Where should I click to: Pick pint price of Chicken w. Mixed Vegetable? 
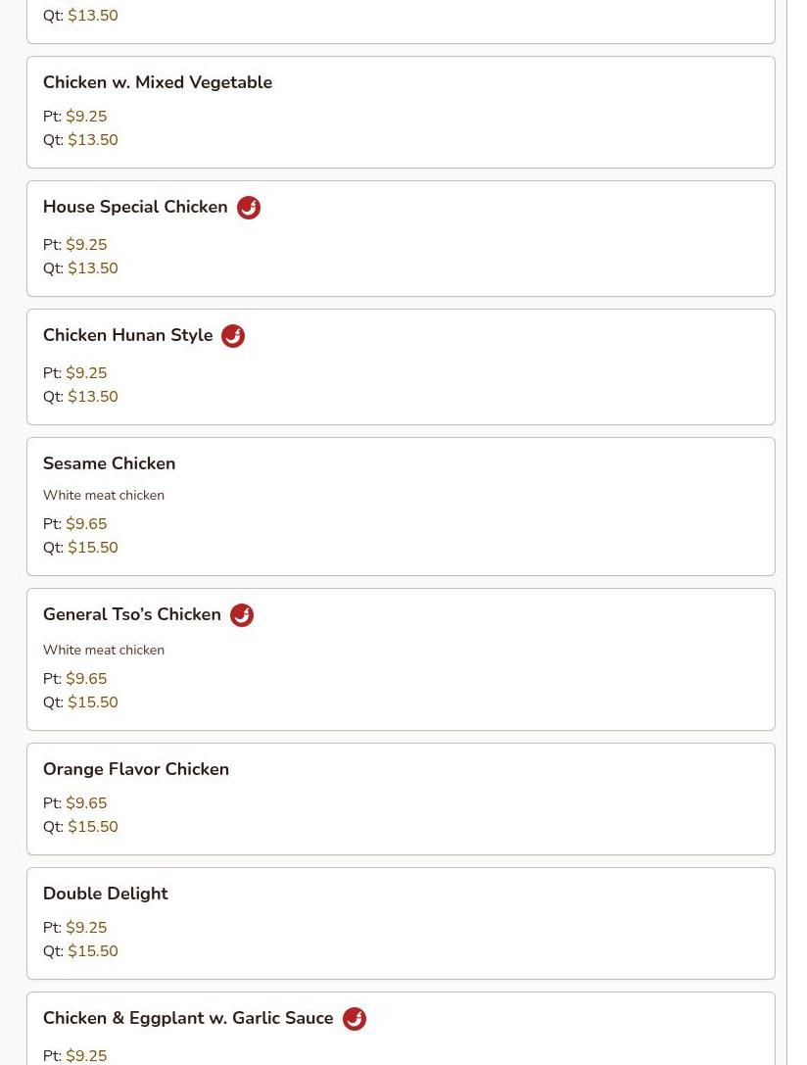pos(86,117)
